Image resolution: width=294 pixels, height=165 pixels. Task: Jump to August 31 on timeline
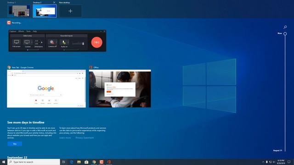[277, 150]
